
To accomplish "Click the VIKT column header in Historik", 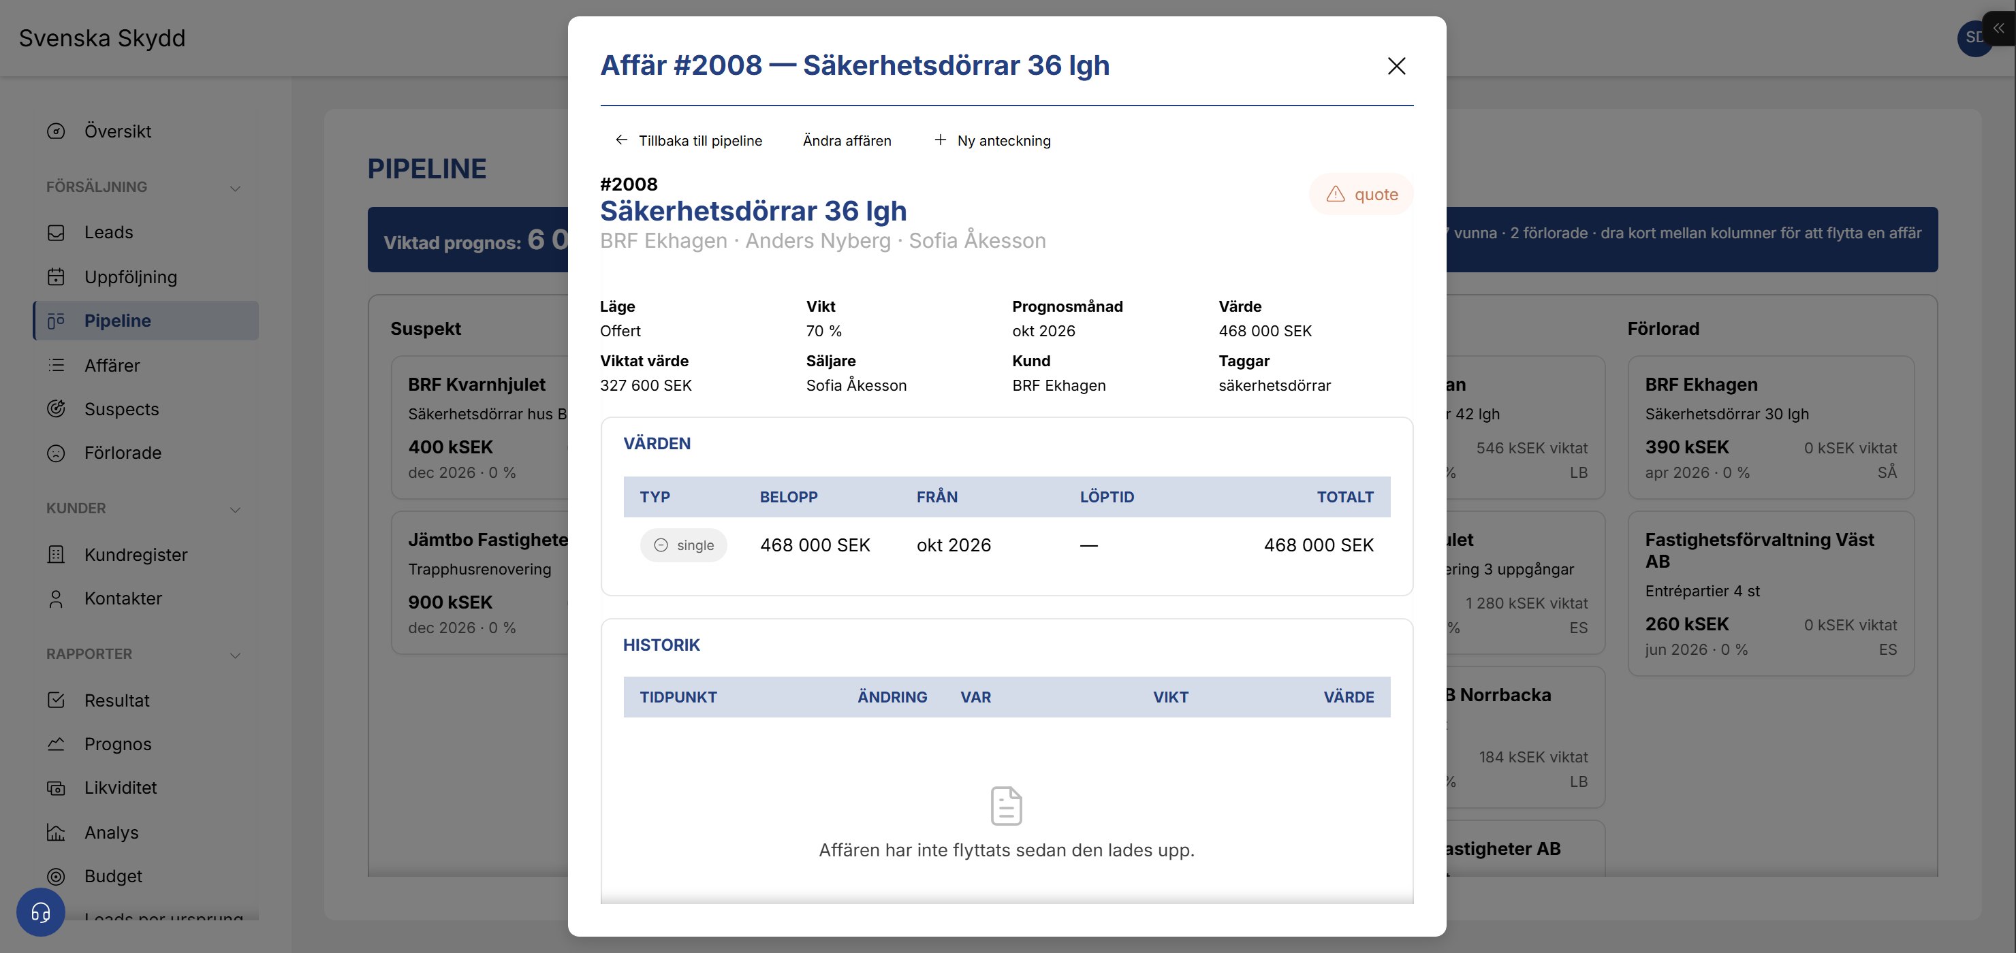I will coord(1170,697).
